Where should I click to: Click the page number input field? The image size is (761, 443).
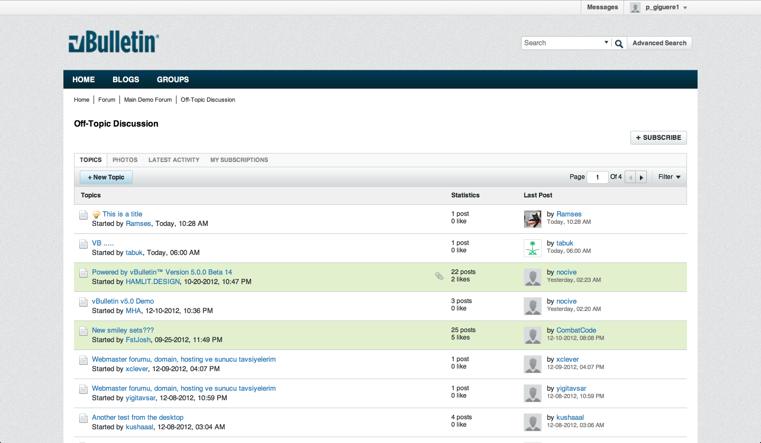click(x=598, y=177)
